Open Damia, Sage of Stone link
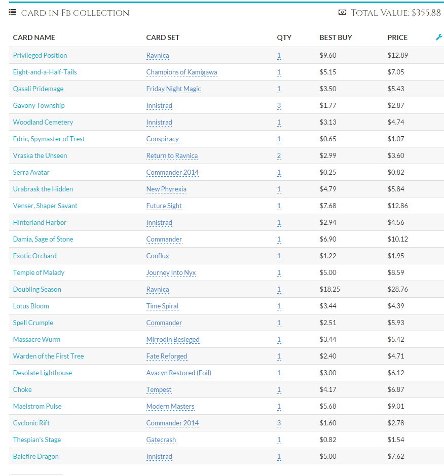Viewport: 444px width, 476px height. point(43,239)
